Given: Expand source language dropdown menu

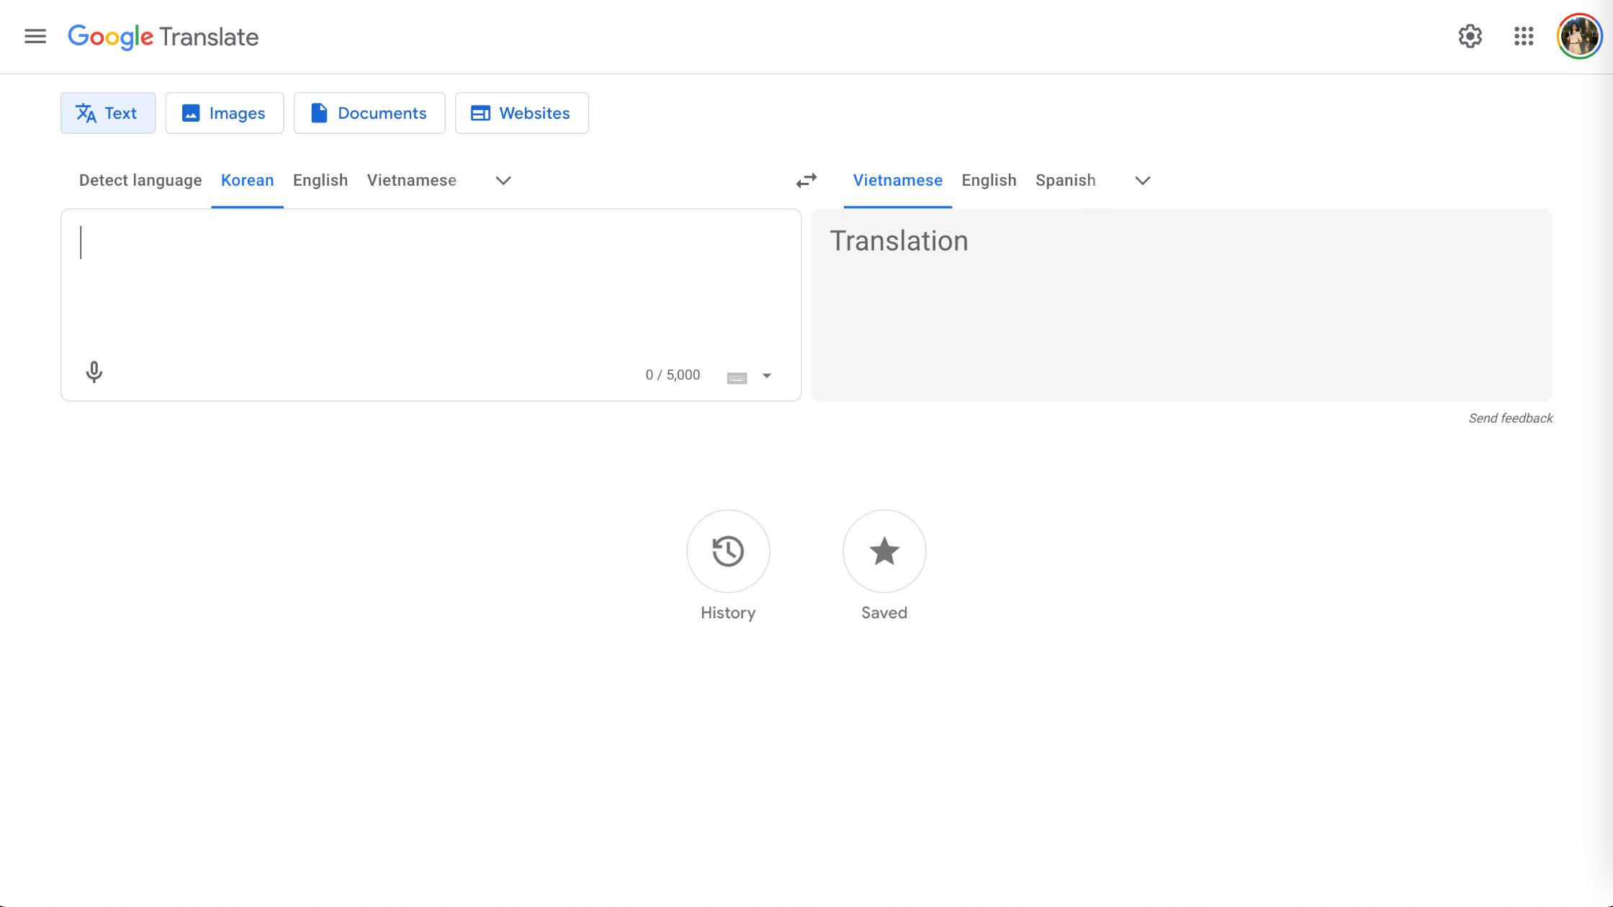Looking at the screenshot, I should click(x=503, y=179).
